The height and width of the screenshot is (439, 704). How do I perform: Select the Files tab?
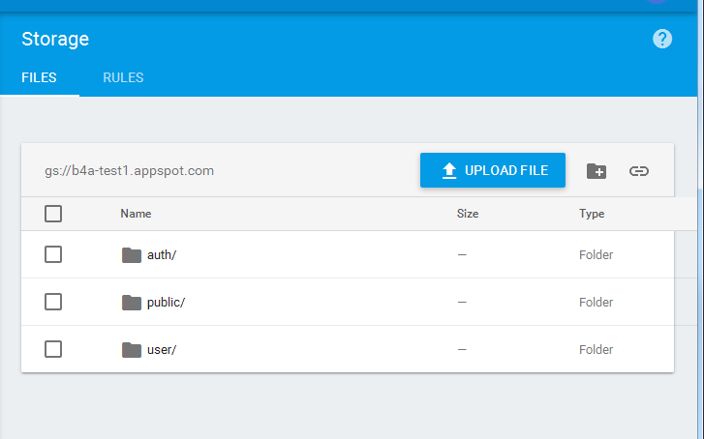39,77
